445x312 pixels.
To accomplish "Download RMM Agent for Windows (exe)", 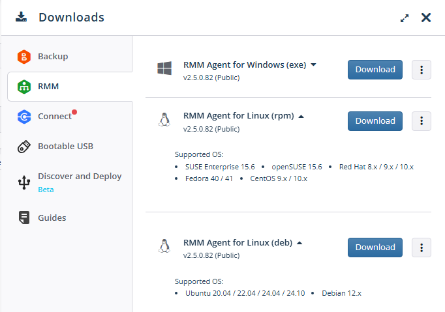I will [x=375, y=70].
